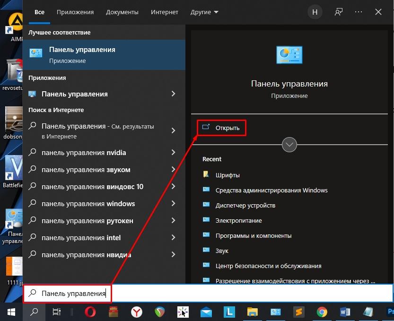The width and height of the screenshot is (394, 321).
Task: Open Task View from the taskbar
Action: (57, 312)
